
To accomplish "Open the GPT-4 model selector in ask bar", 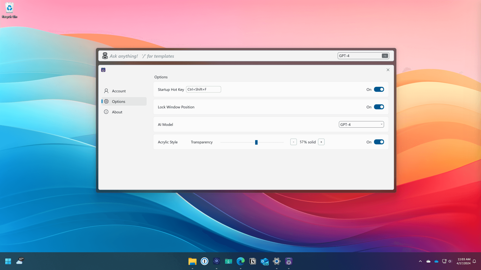I will click(x=363, y=56).
